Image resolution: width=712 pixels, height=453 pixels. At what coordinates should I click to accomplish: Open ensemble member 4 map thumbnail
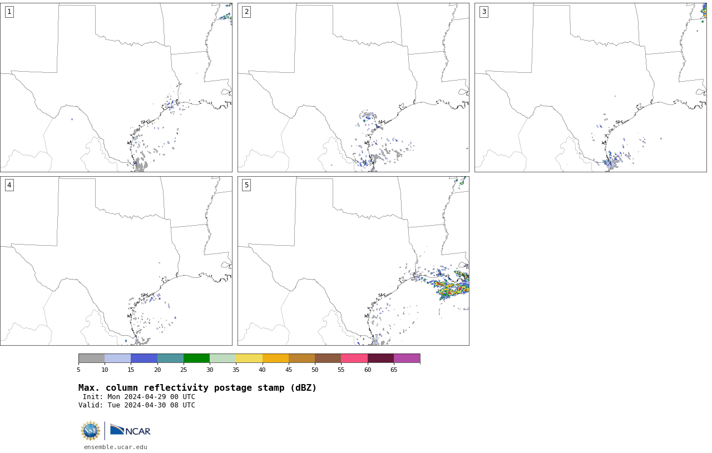pyautogui.click(x=116, y=261)
